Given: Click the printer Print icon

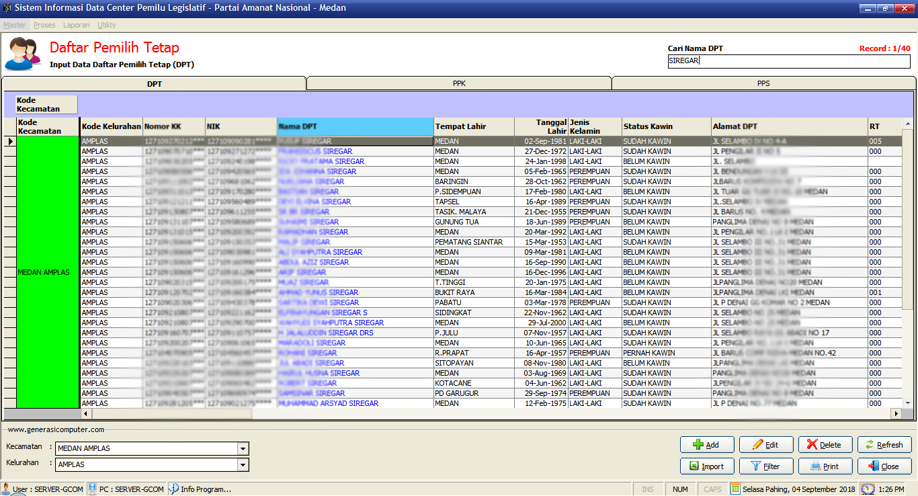Looking at the screenshot, I should point(815,466).
